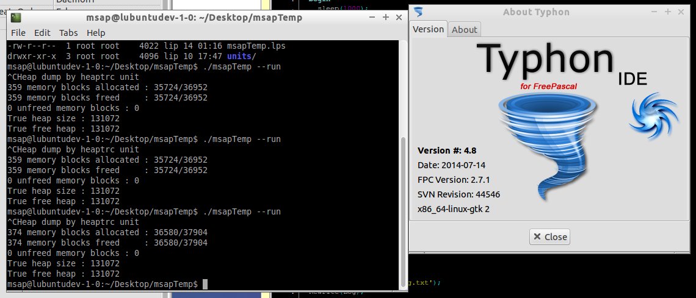
Task: Switch to the About tab
Action: (x=464, y=30)
